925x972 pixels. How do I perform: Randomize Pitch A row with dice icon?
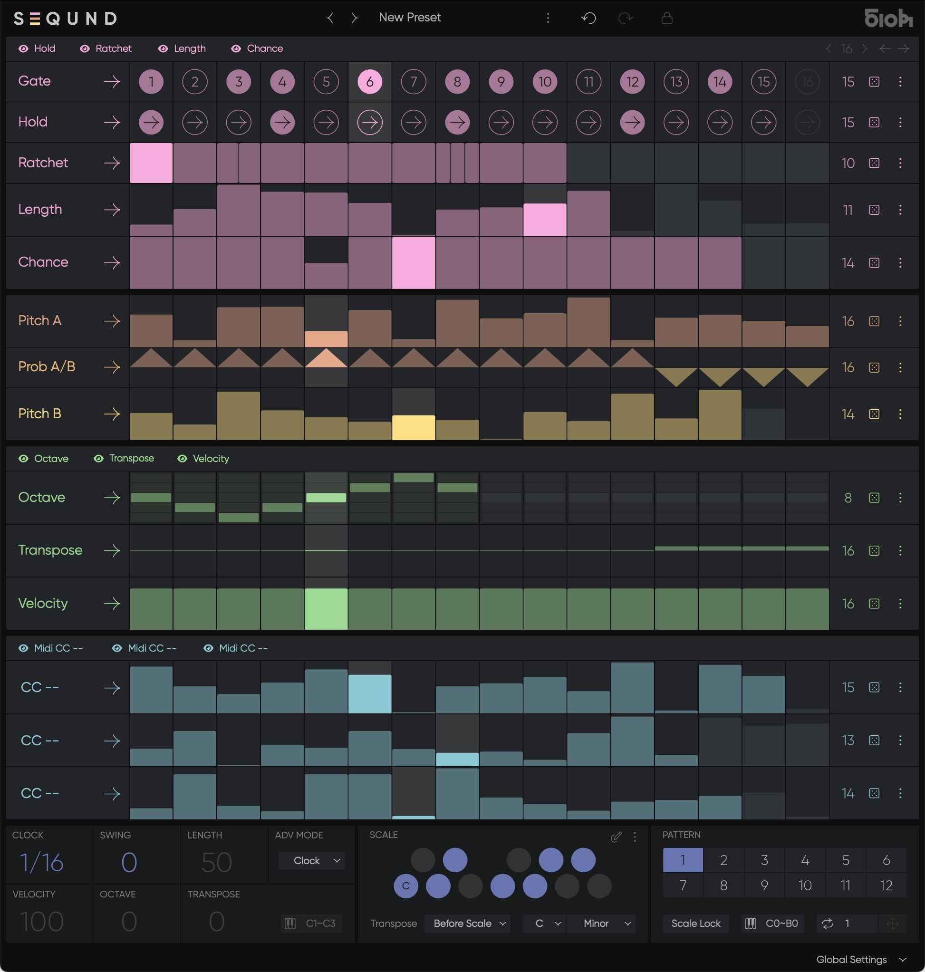tap(874, 321)
